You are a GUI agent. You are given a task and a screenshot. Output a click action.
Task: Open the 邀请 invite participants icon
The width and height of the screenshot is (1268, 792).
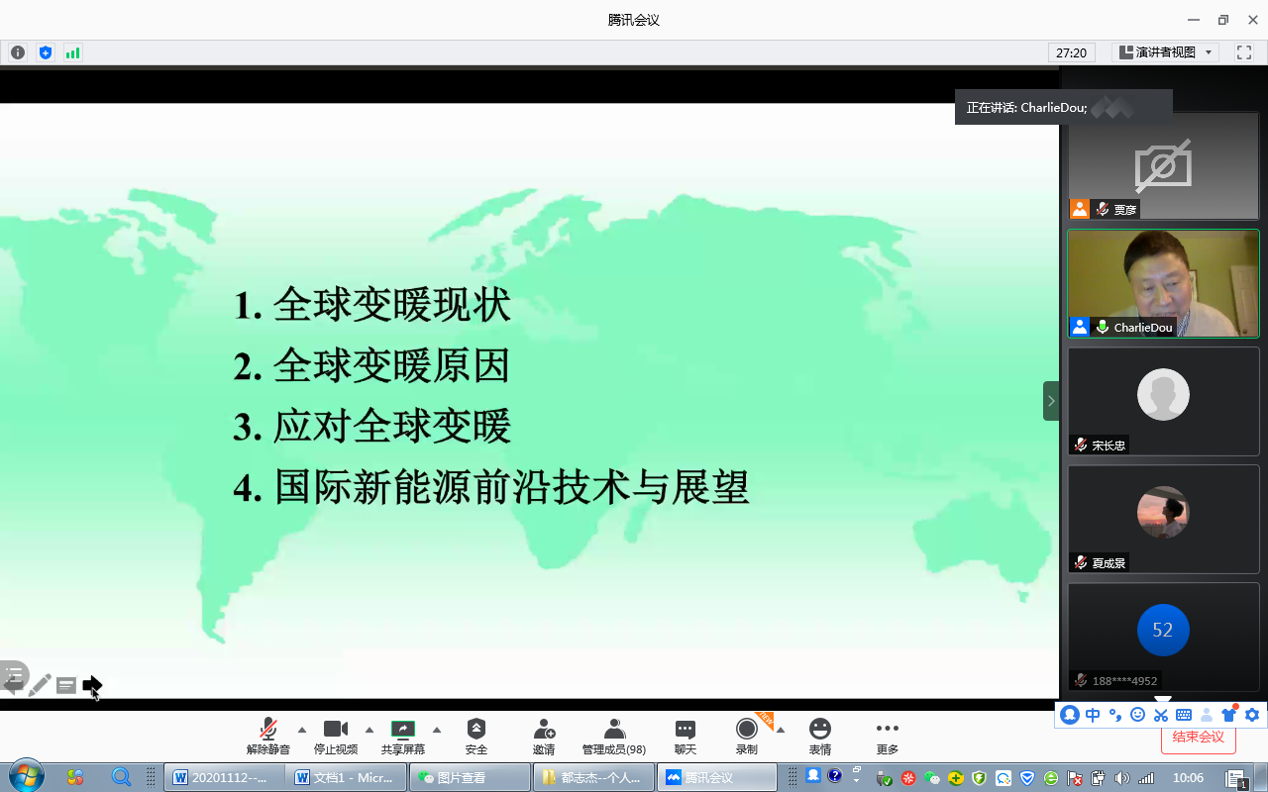(x=544, y=737)
